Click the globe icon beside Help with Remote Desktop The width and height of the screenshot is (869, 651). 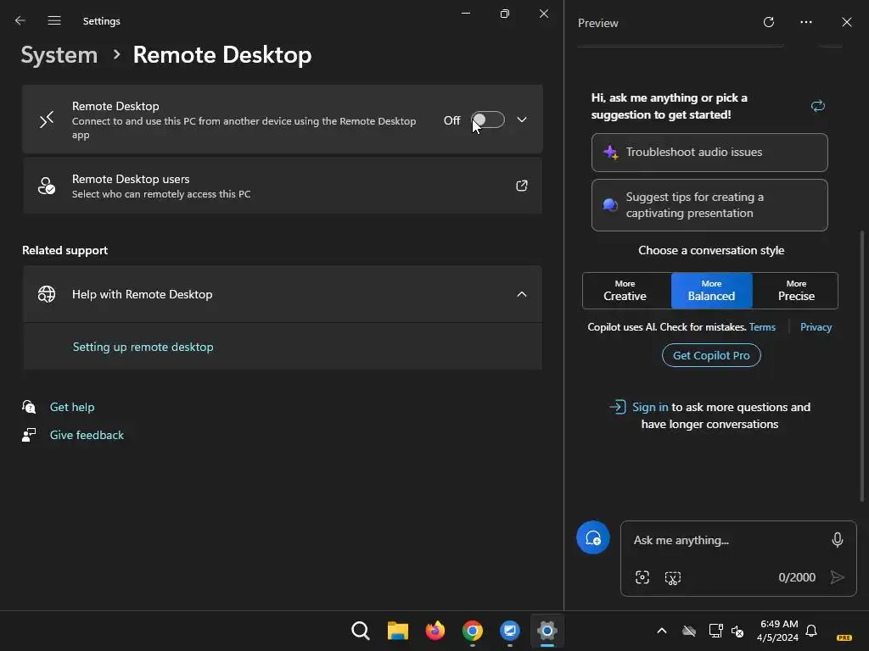click(47, 294)
